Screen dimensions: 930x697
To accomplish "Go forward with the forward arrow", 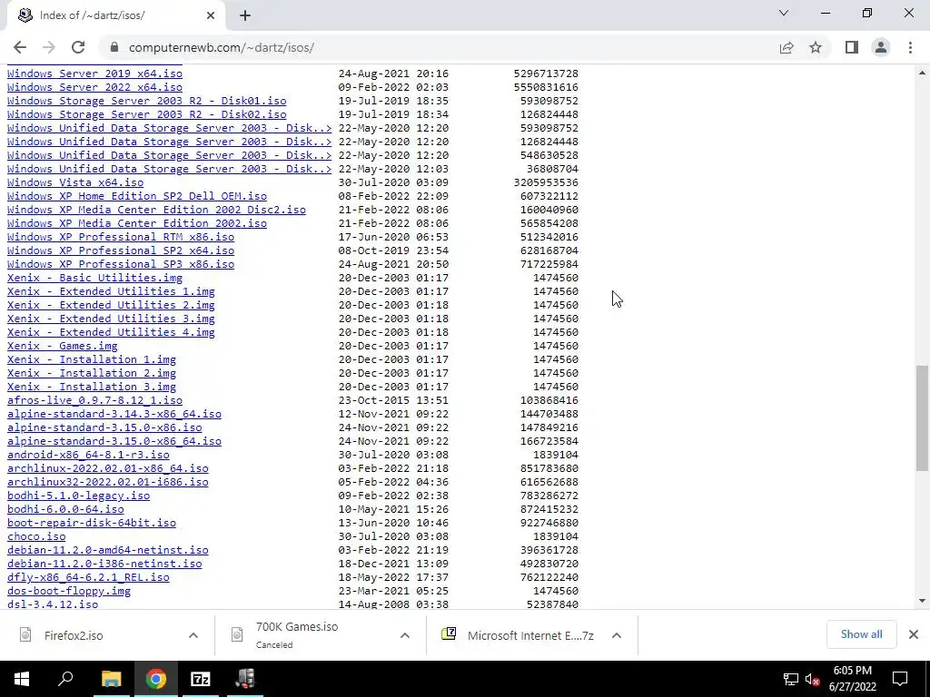I will click(49, 47).
